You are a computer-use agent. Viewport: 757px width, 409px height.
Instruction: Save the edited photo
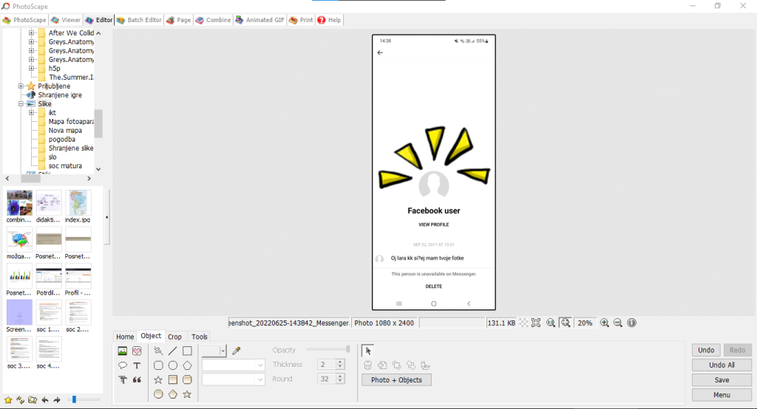point(722,380)
